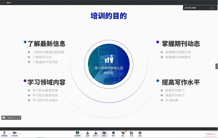Click the current speaker label 正在讲话
218x138 pixels.
click(x=190, y=8)
